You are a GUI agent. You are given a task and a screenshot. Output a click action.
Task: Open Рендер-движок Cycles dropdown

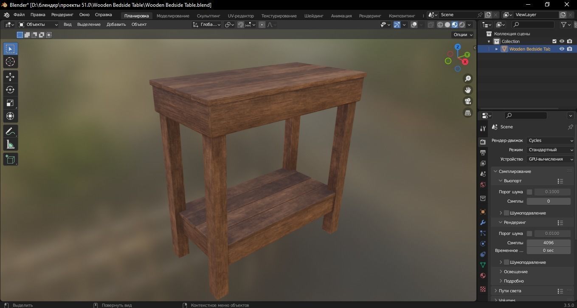550,141
